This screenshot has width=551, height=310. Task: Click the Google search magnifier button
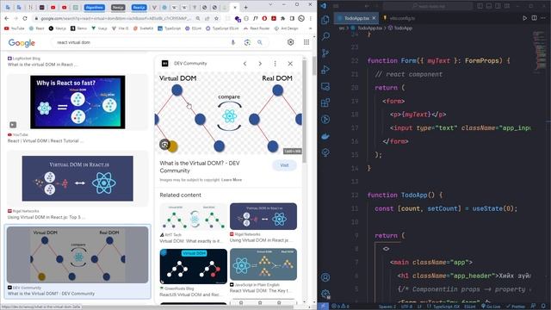coord(260,42)
